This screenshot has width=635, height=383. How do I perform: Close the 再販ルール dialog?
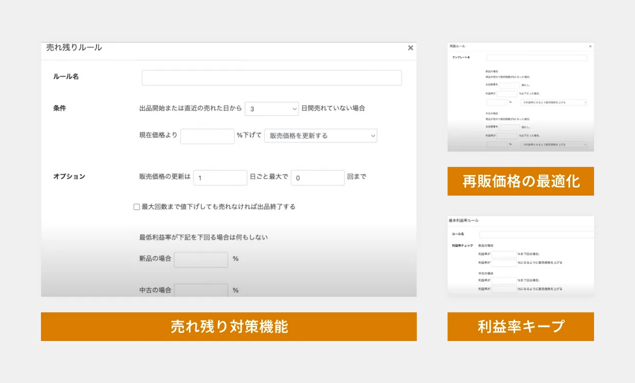(x=590, y=46)
